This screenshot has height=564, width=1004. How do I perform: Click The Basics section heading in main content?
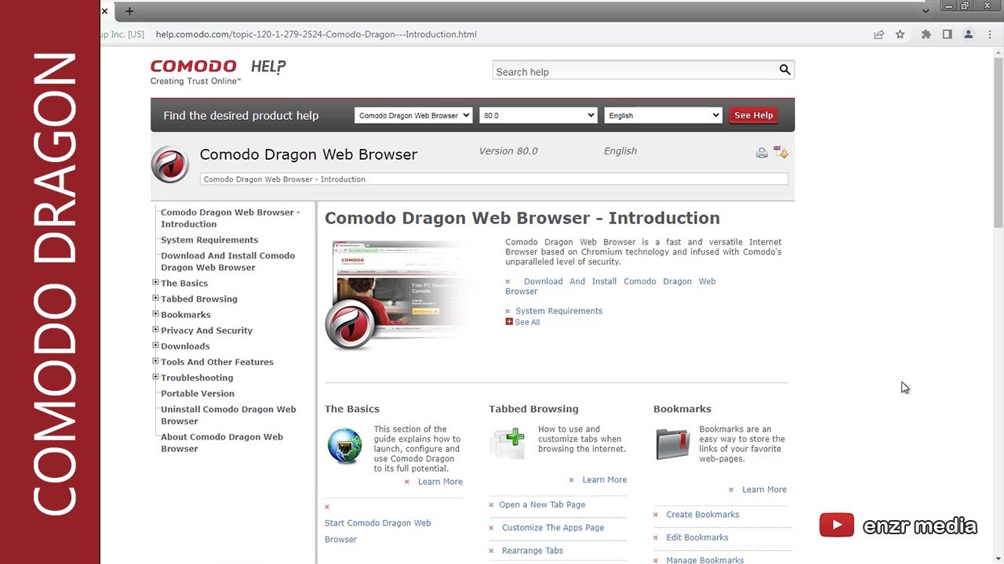[352, 409]
